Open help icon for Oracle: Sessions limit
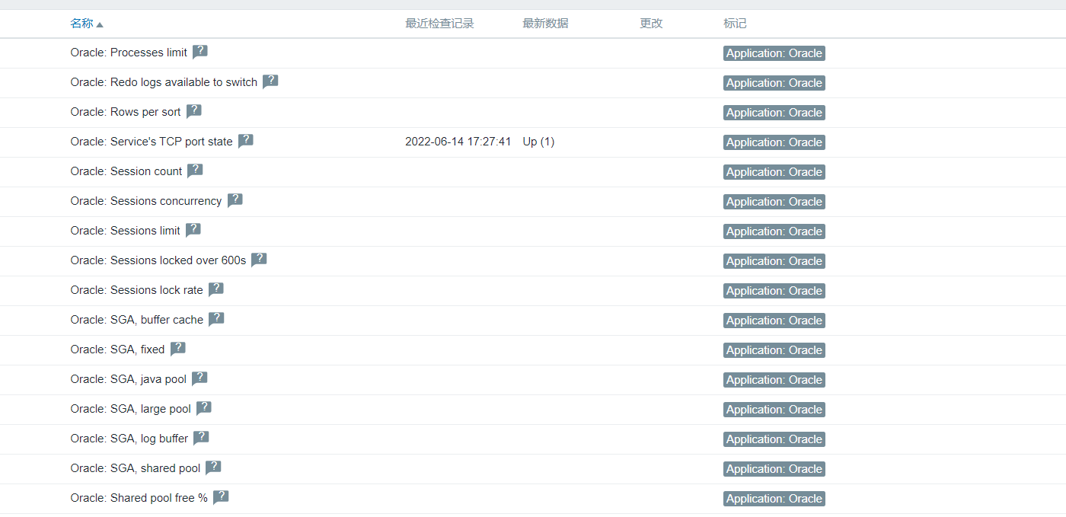 [x=193, y=230]
